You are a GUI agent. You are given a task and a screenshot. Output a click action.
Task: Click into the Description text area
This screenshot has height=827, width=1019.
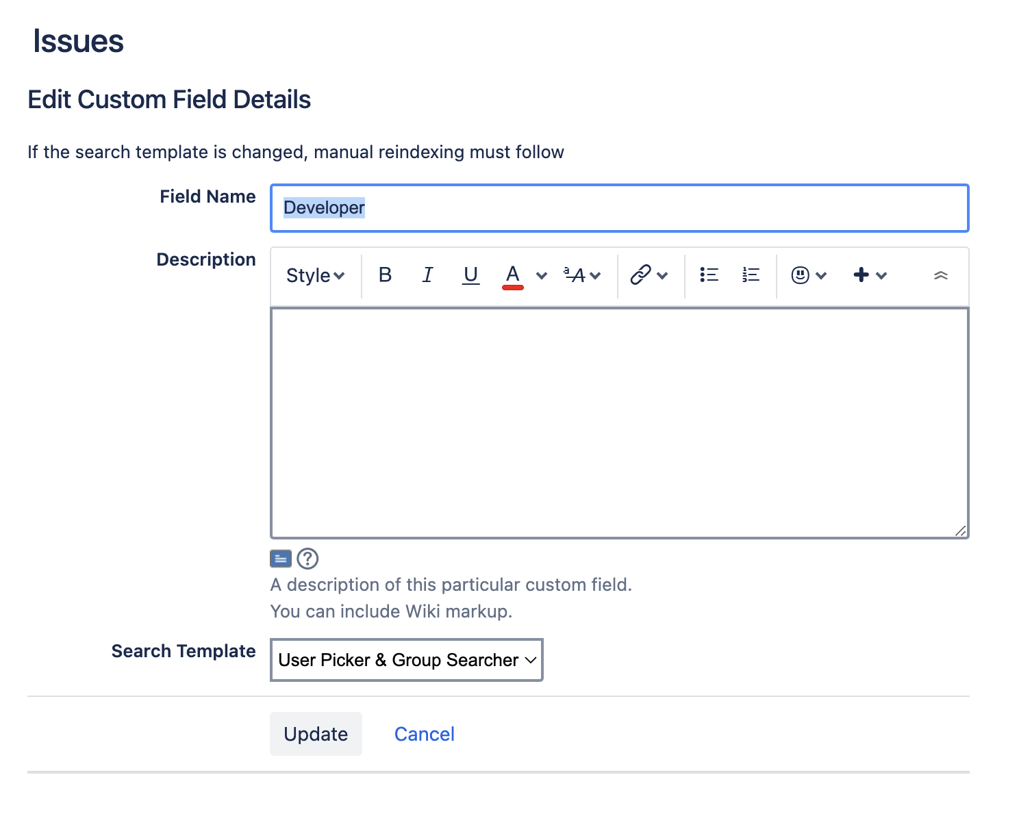coord(619,422)
